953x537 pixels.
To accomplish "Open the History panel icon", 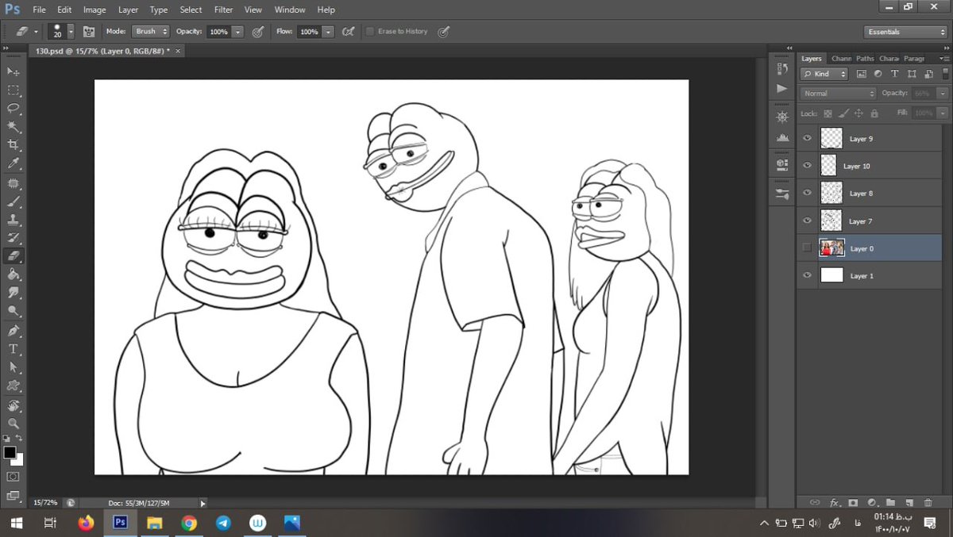I will tap(782, 69).
